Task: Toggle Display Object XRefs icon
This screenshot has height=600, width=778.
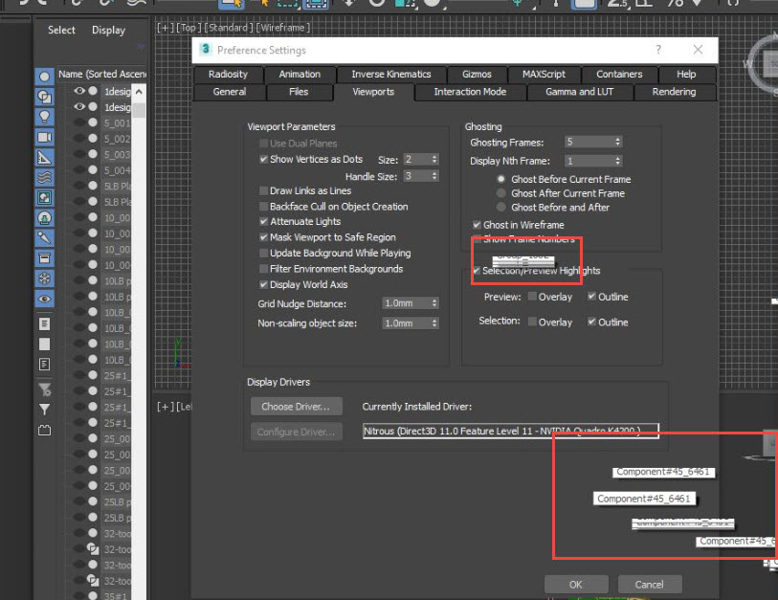Action: (x=44, y=218)
